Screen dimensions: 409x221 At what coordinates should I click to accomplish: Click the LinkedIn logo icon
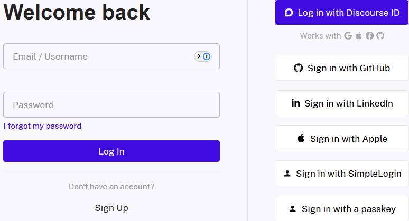pos(296,103)
